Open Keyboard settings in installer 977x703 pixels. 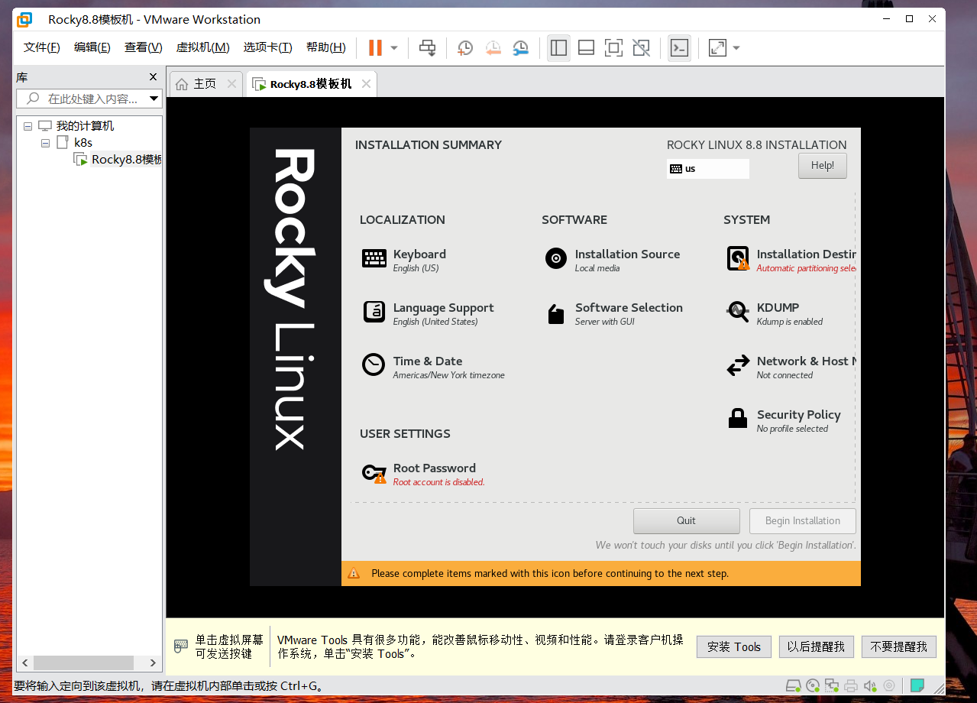(405, 260)
